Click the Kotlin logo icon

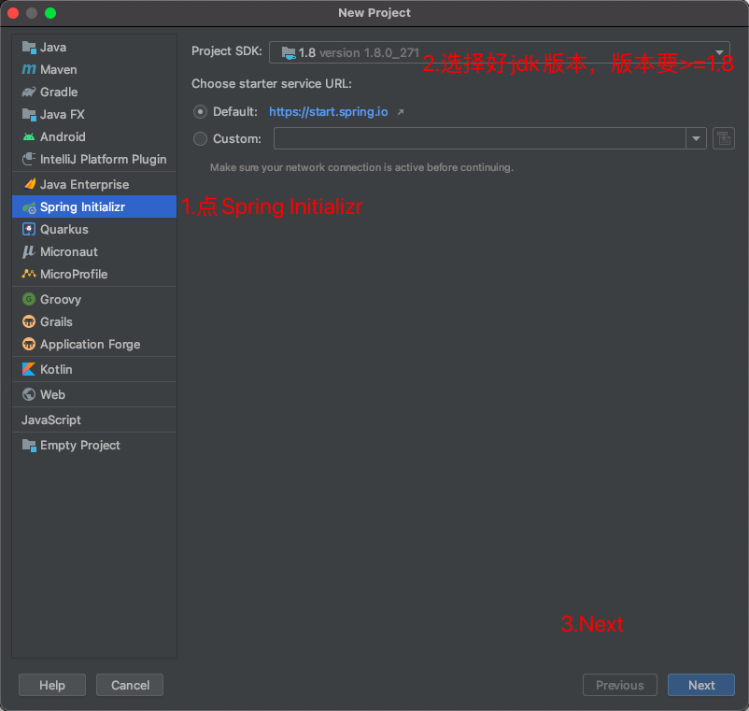point(29,369)
